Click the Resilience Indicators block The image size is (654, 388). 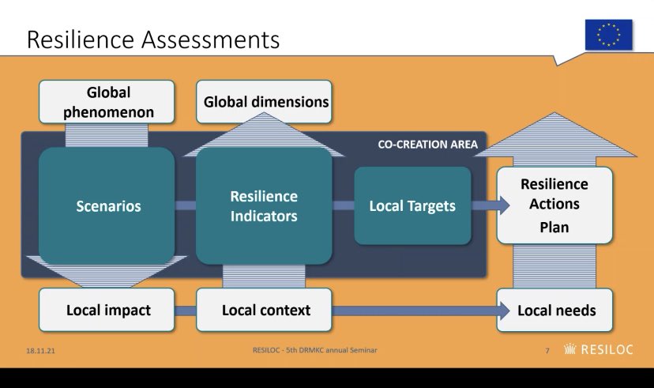tap(264, 205)
